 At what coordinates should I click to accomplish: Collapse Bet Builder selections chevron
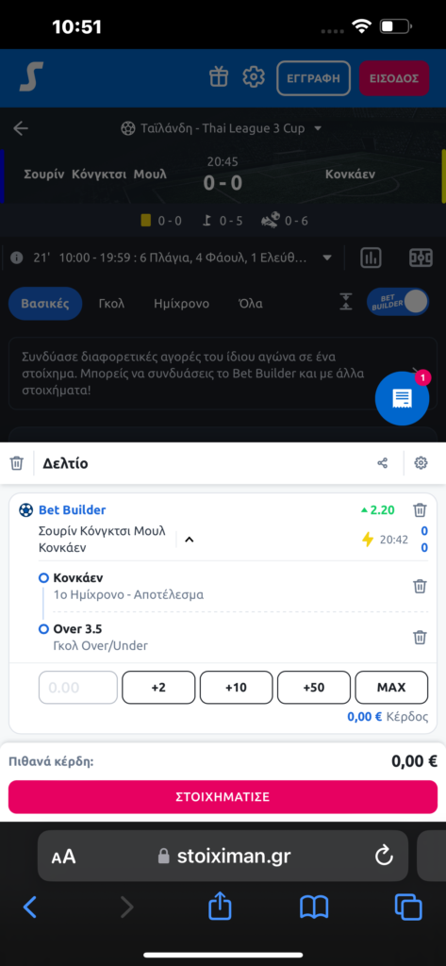[x=190, y=540]
